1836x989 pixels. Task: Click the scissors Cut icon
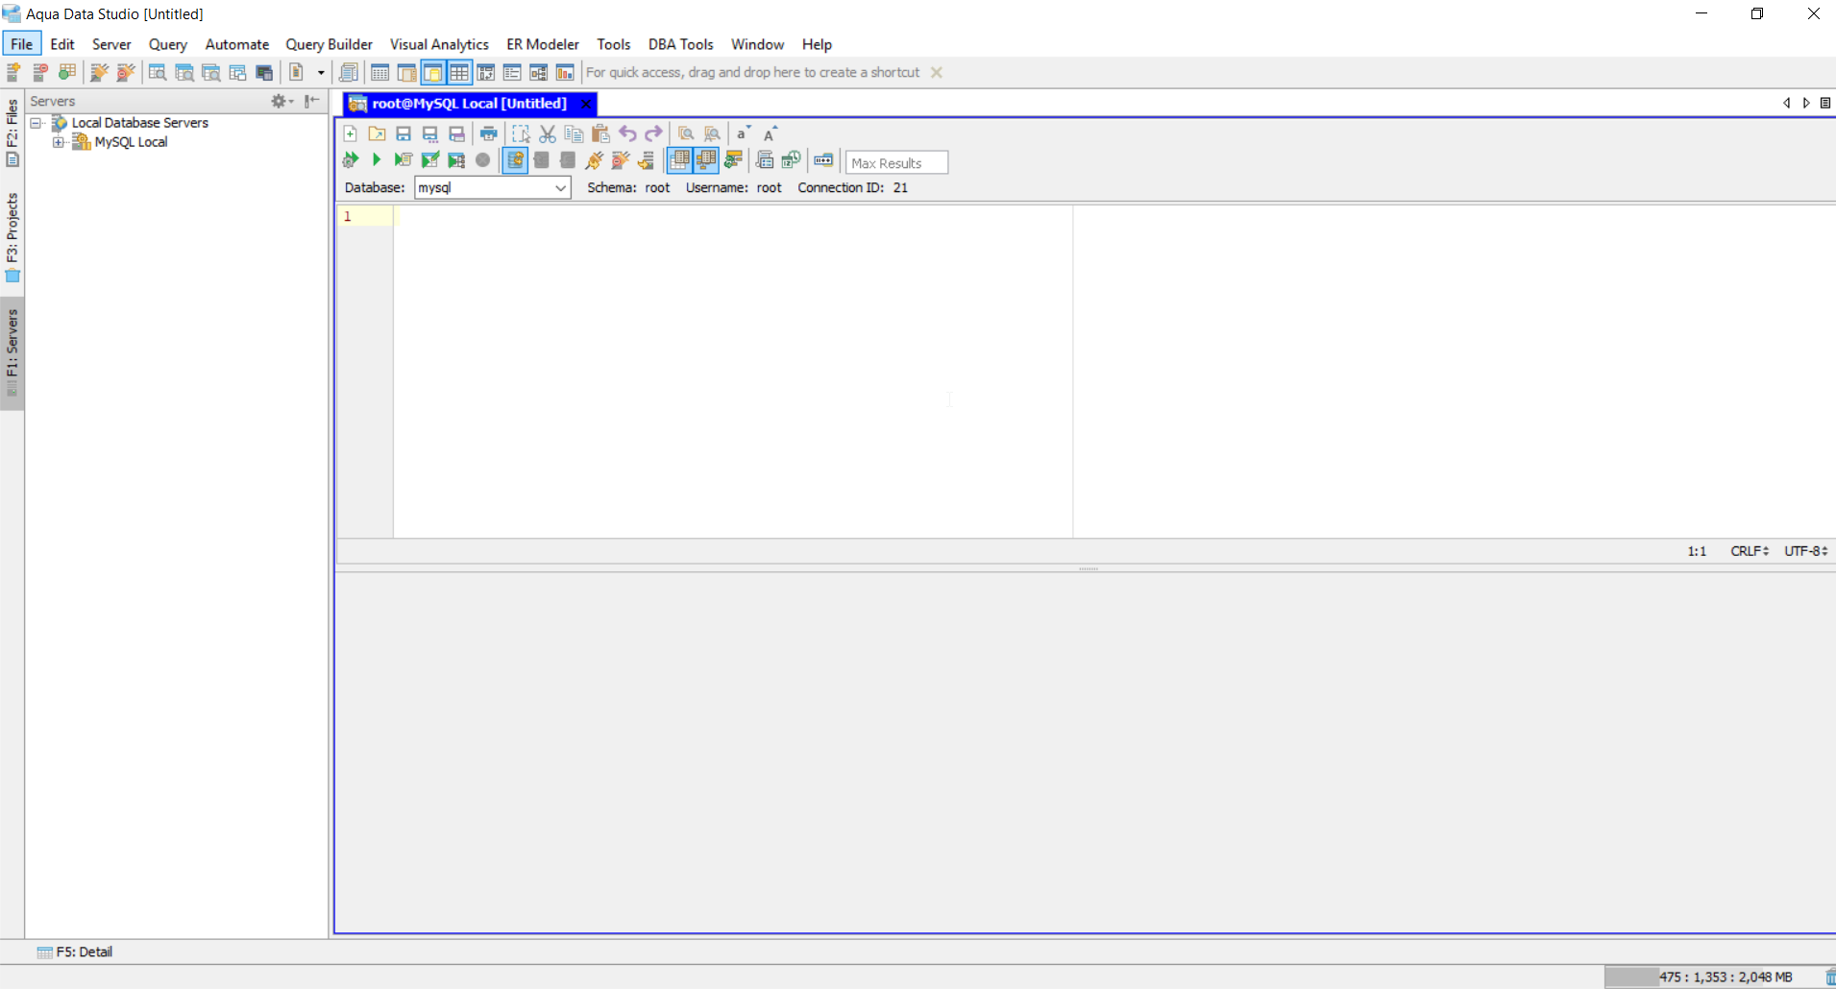[548, 133]
